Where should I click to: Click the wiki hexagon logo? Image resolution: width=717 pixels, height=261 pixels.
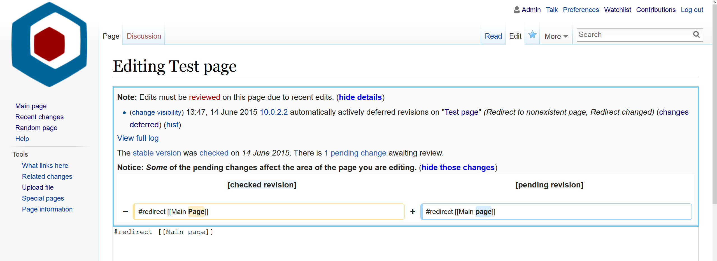pyautogui.click(x=49, y=45)
